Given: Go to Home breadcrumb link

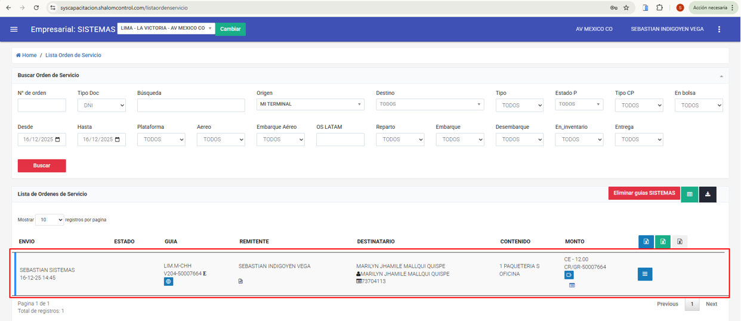Looking at the screenshot, I should pos(26,55).
